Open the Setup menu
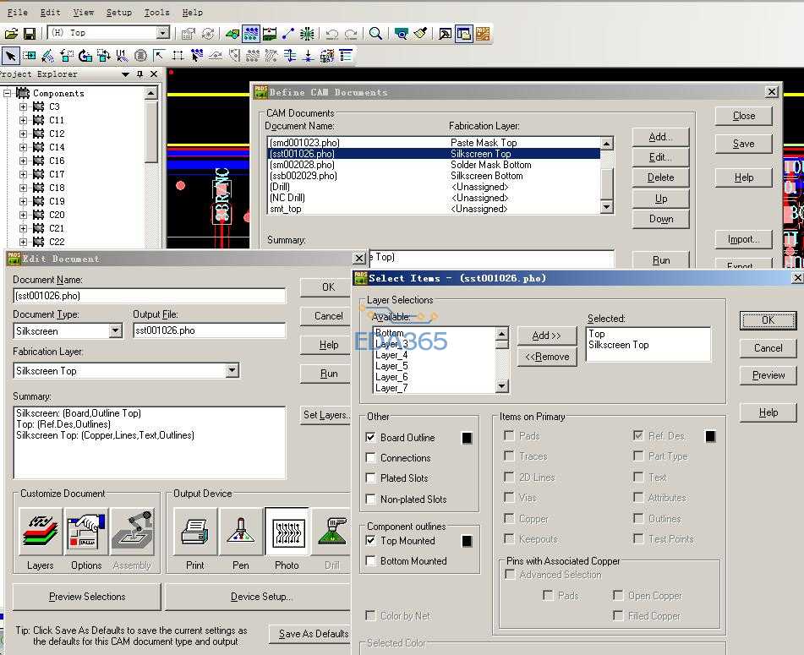The image size is (804, 655). pyautogui.click(x=119, y=13)
